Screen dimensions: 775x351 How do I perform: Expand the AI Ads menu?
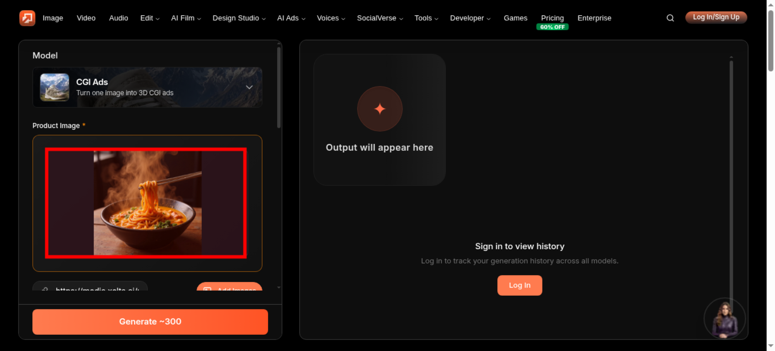[291, 18]
